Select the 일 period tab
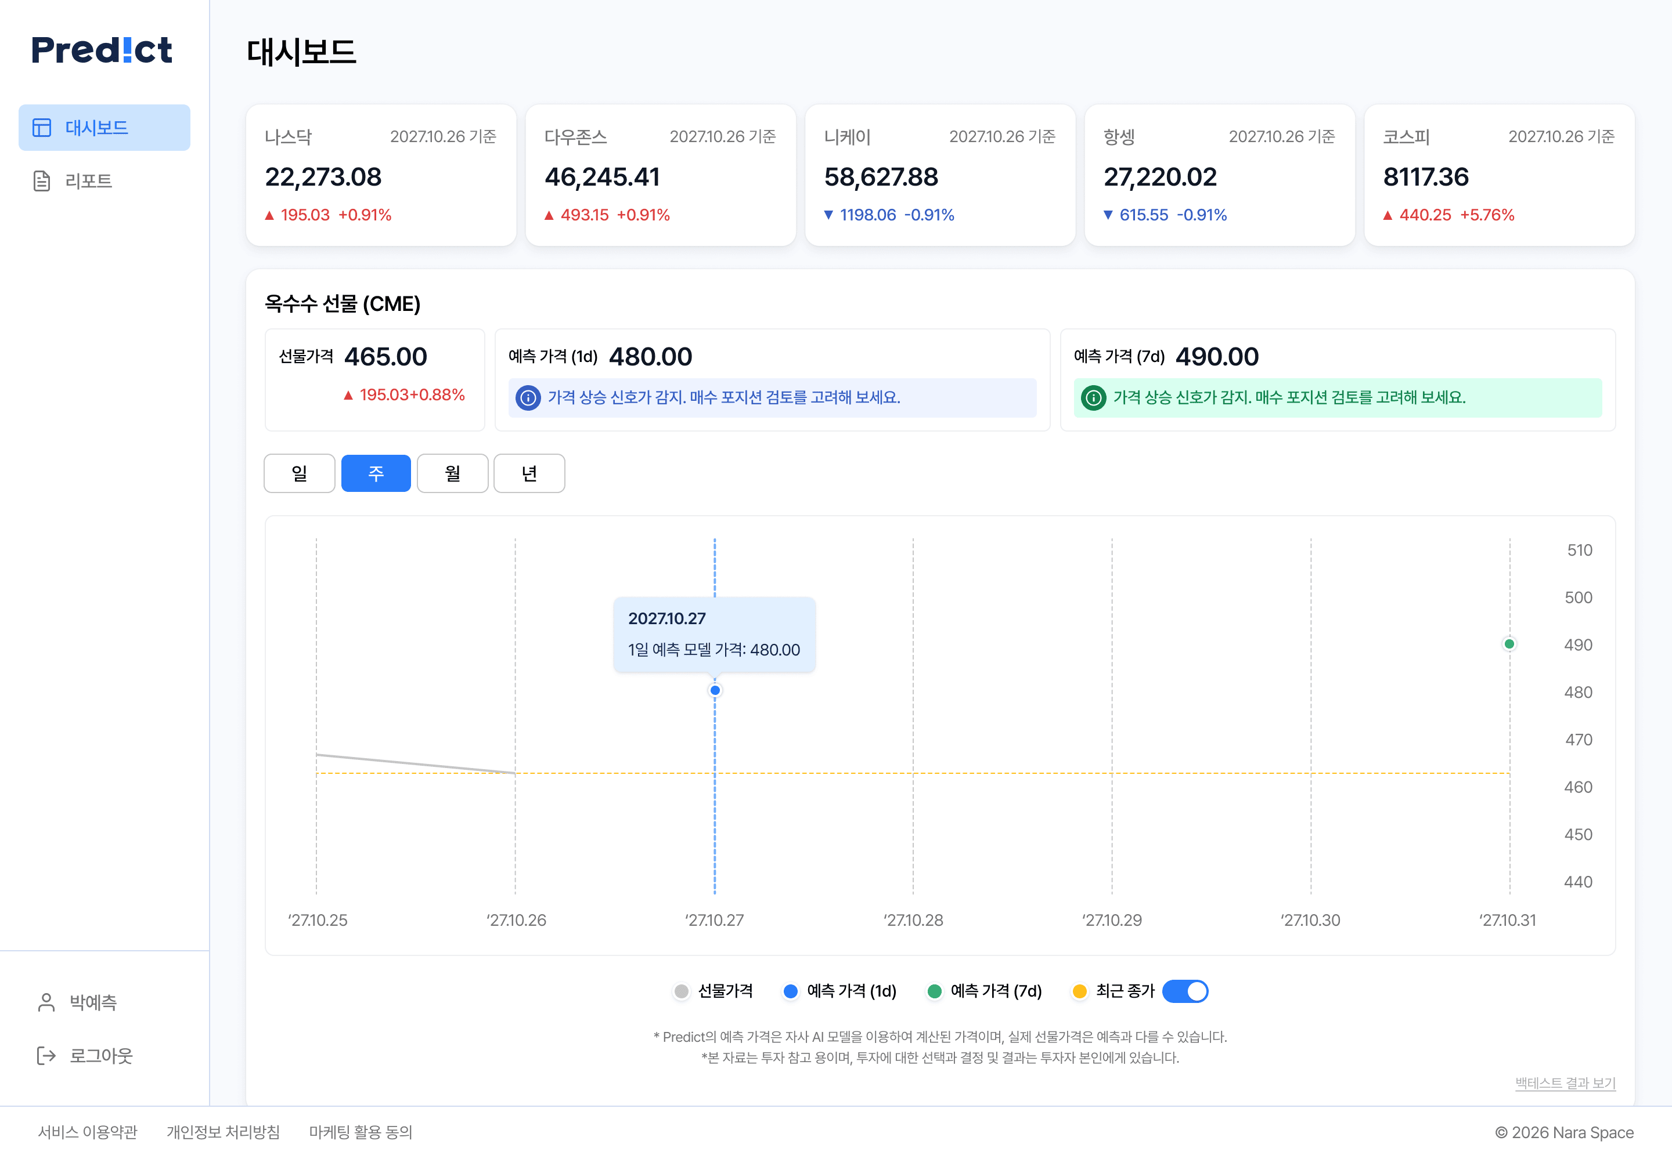Screen dimensions: 1672x1159 [300, 473]
